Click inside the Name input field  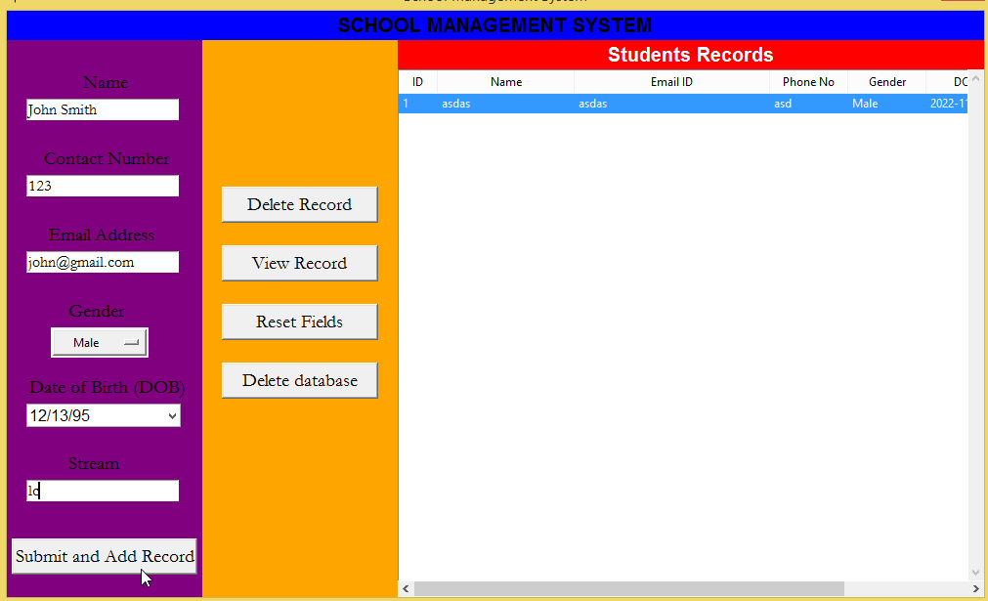point(102,109)
